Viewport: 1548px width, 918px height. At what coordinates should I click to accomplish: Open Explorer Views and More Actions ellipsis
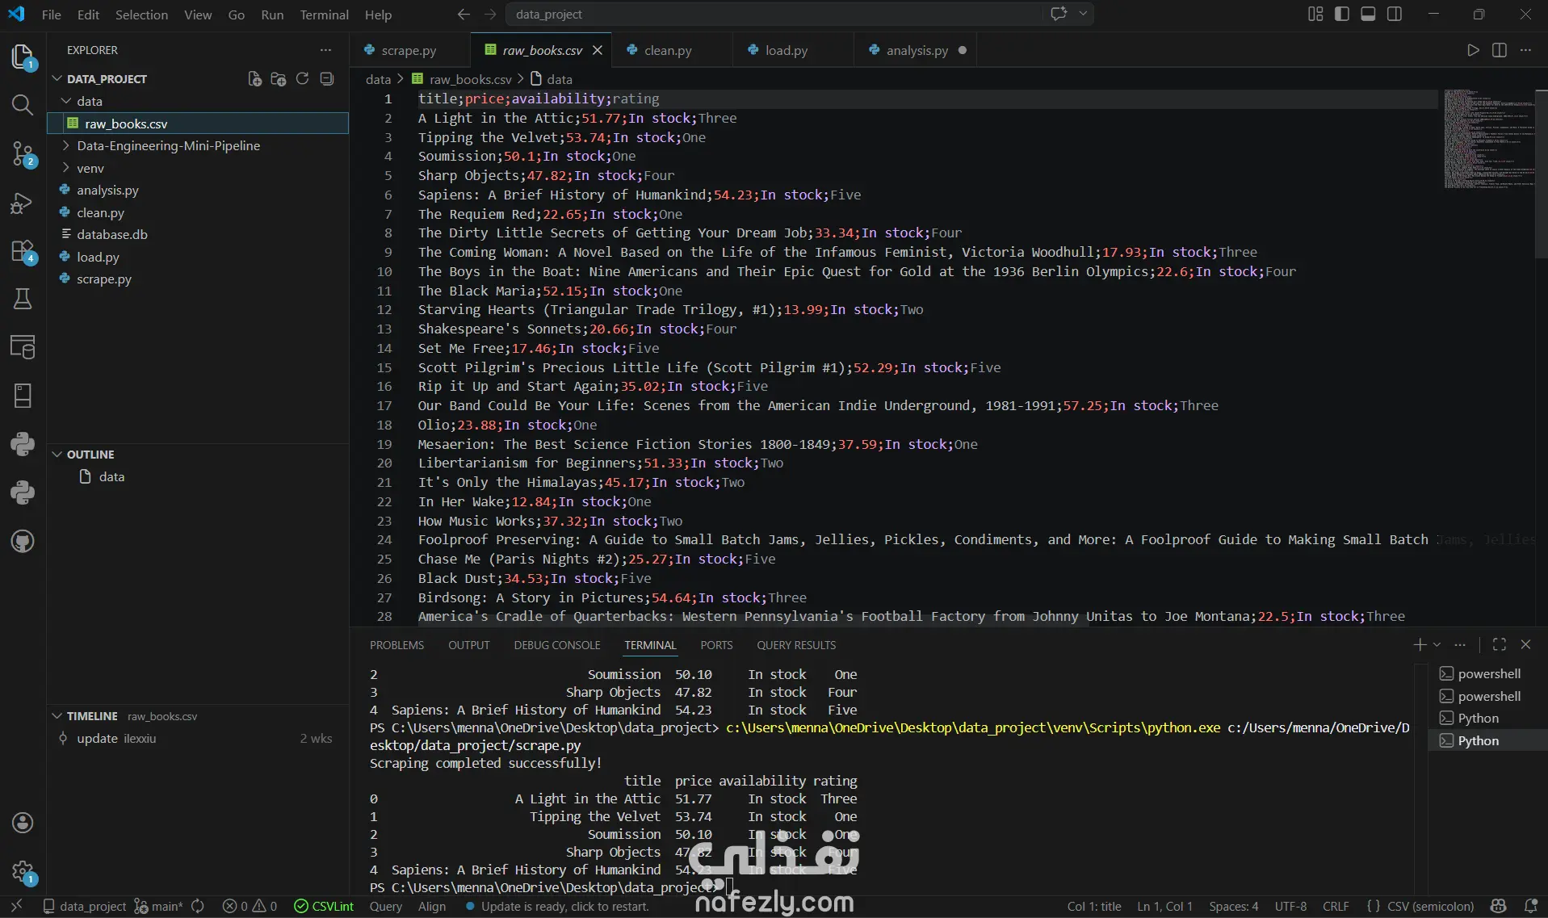click(325, 50)
